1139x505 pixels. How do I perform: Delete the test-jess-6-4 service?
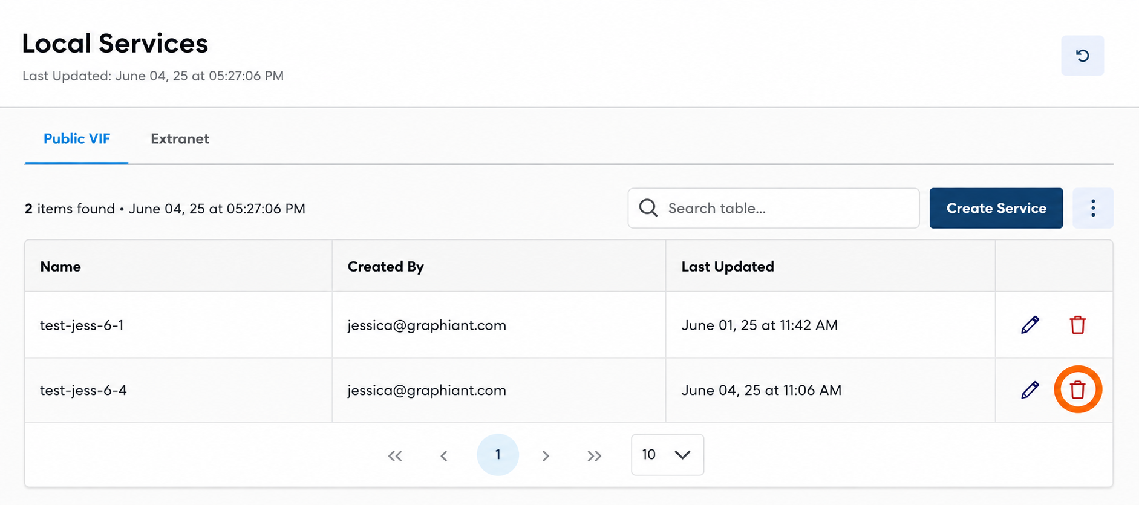pyautogui.click(x=1077, y=389)
